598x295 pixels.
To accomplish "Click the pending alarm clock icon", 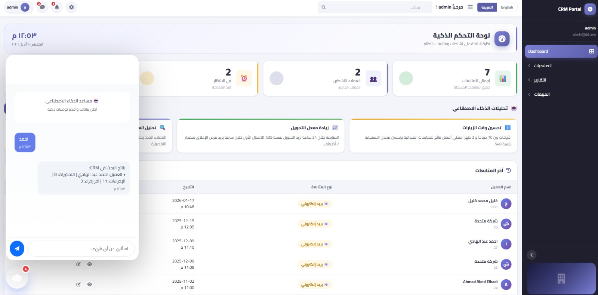I will point(244,79).
